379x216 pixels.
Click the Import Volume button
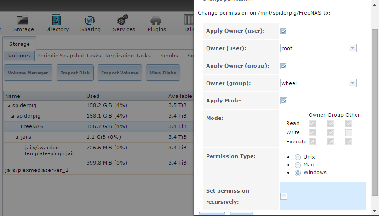point(120,73)
